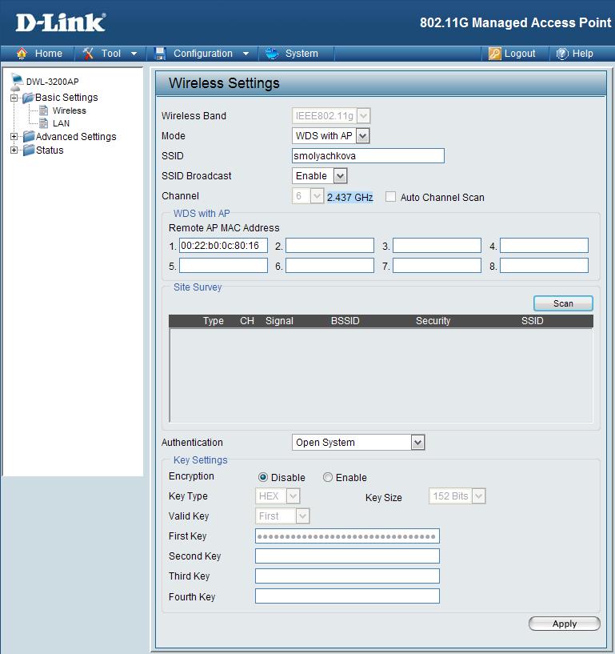
Task: Select Encryption Enable radio button
Action: [x=328, y=477]
